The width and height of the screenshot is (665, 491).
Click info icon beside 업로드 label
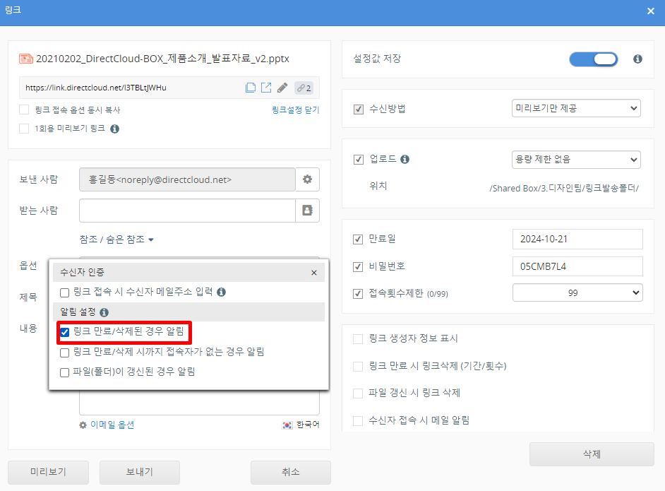[405, 160]
